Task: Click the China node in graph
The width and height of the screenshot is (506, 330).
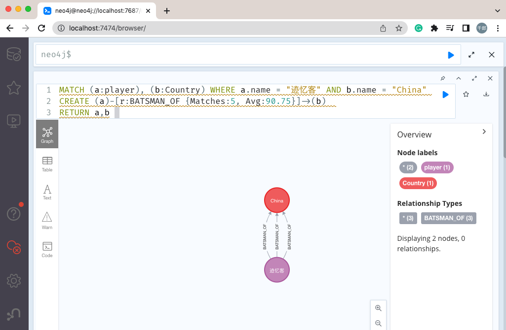Action: 277,200
